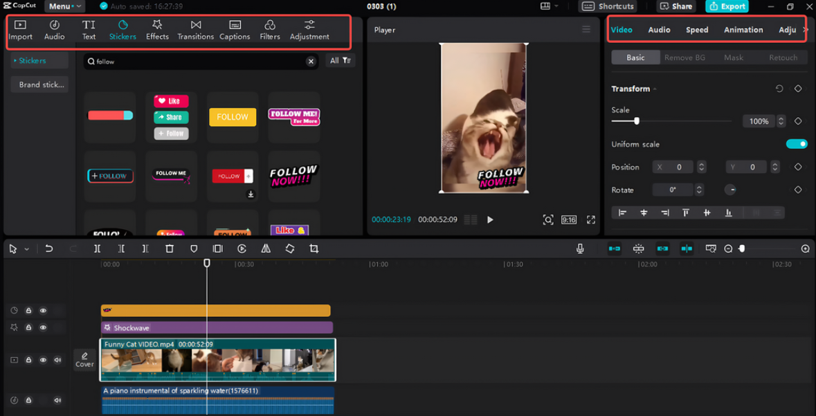Switch to the Speed tab
This screenshot has width=816, height=416.
[696, 30]
